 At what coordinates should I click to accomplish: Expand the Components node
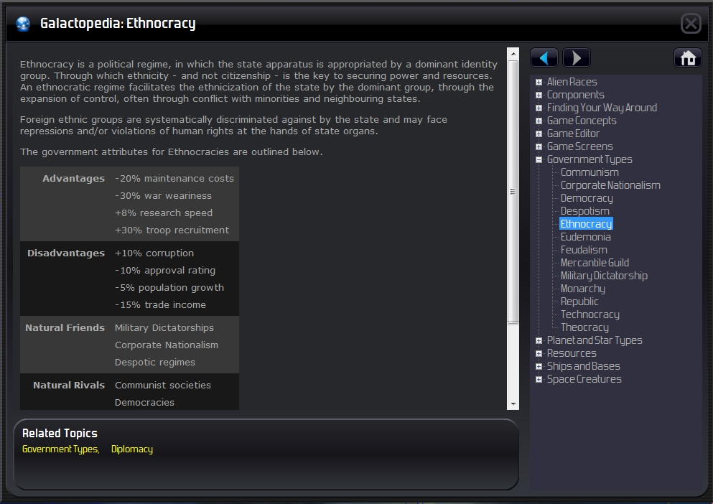pos(539,95)
